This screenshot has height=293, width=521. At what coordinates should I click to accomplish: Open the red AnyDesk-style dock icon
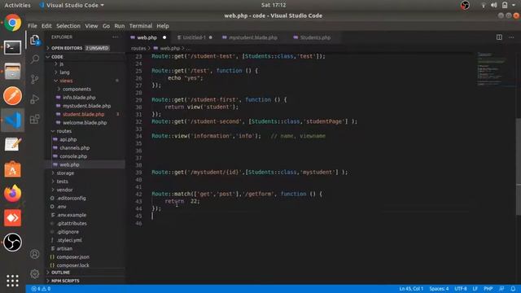[13, 218]
